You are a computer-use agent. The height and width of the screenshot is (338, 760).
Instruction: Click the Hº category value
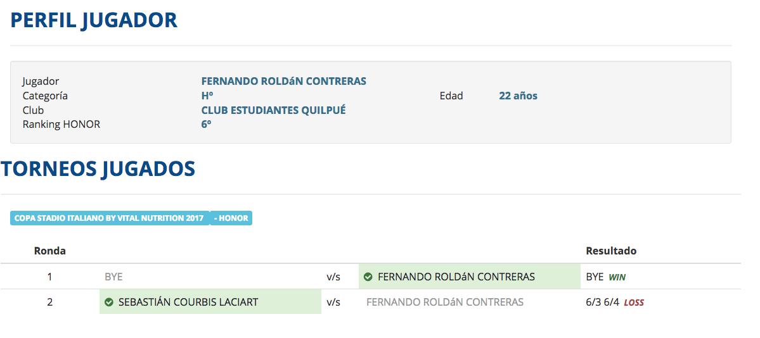pos(207,96)
